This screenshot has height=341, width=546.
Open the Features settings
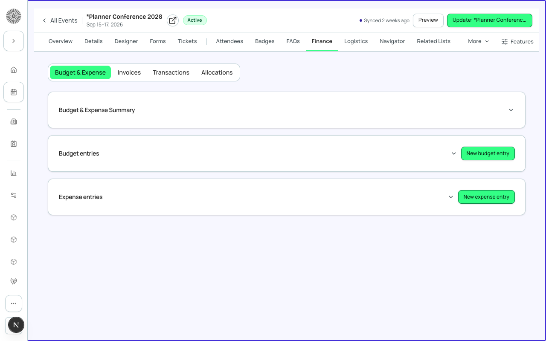coord(517,41)
